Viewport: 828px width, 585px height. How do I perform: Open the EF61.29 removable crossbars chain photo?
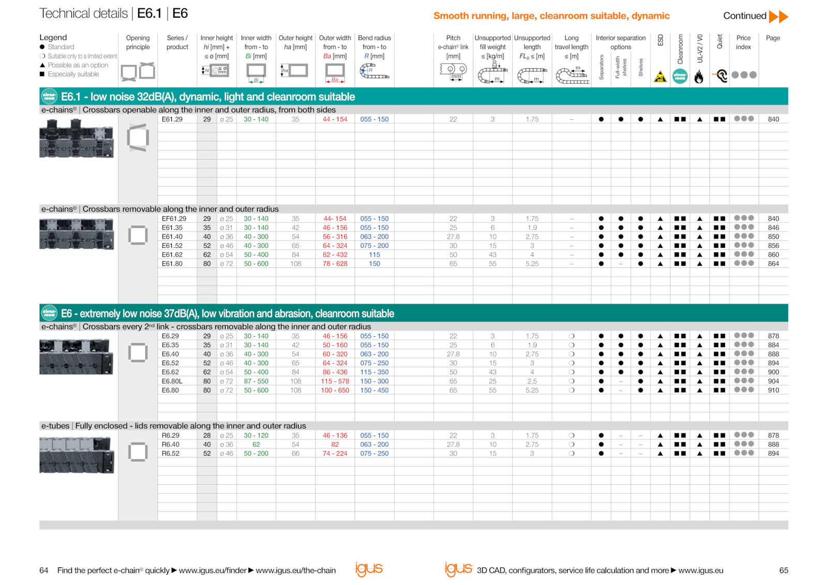click(x=76, y=234)
